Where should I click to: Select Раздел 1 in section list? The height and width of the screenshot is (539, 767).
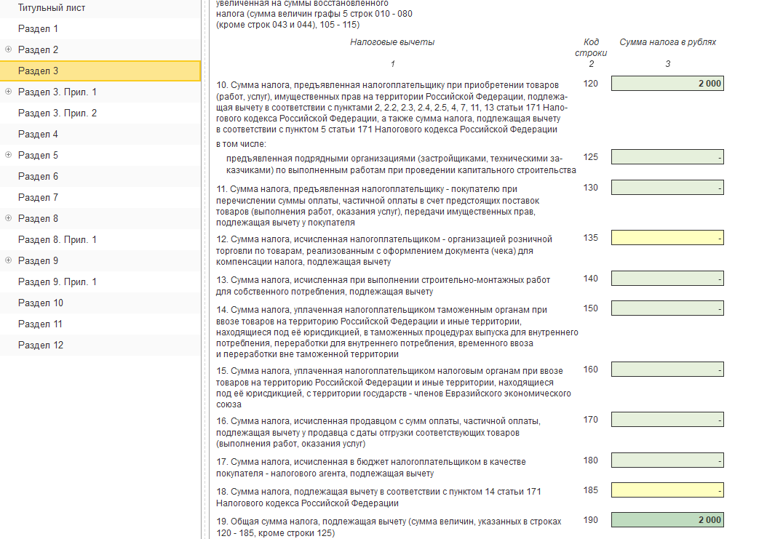tap(38, 28)
